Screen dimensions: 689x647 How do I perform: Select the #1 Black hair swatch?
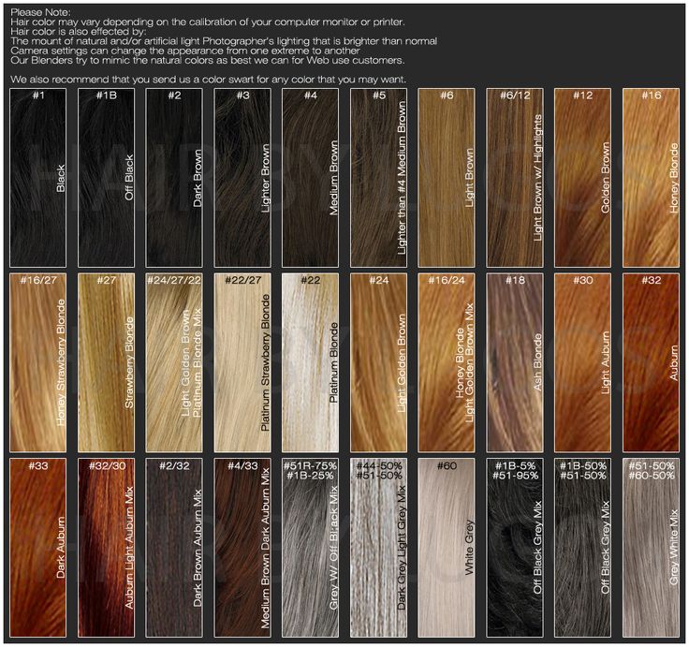tap(37, 178)
